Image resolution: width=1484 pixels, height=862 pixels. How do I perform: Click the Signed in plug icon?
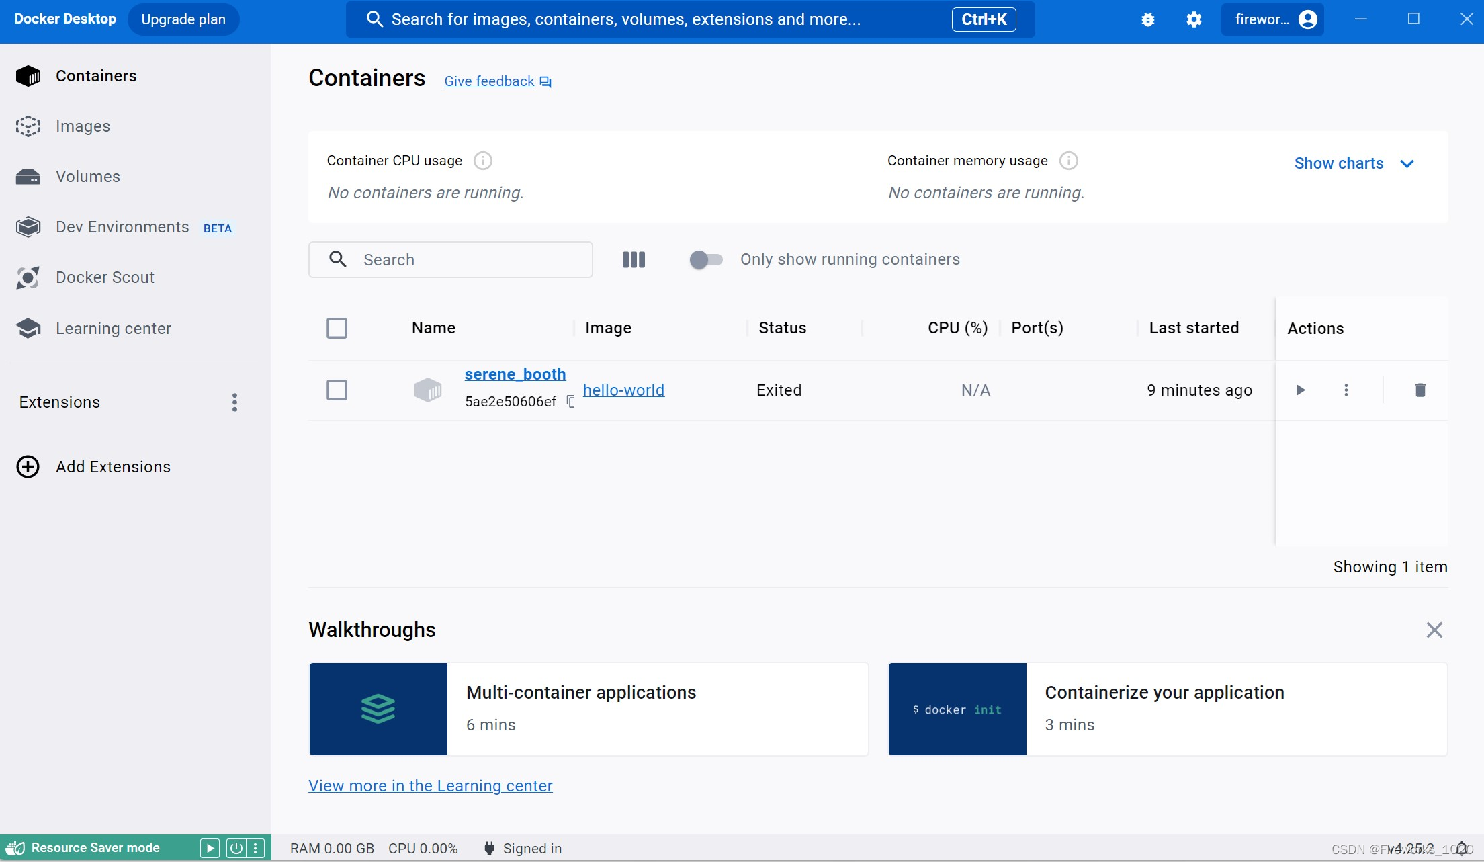point(489,849)
